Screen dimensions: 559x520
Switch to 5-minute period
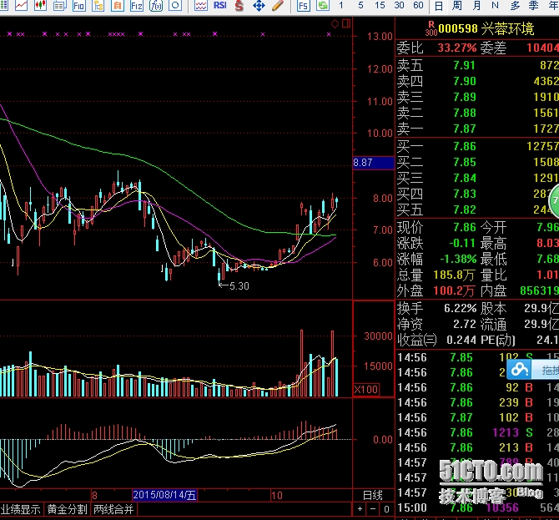[x=360, y=5]
